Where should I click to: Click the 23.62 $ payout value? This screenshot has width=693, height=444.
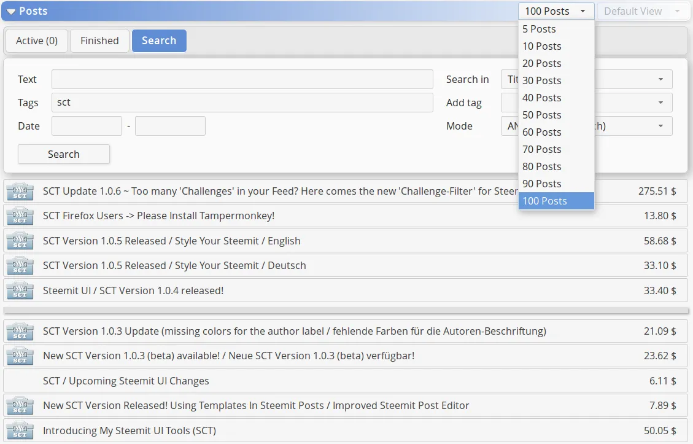[x=660, y=356]
